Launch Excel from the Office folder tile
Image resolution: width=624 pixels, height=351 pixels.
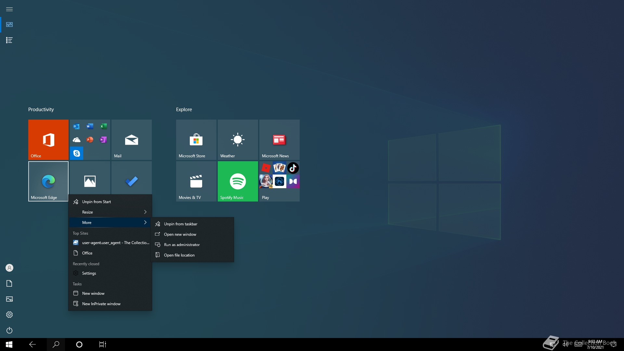click(x=103, y=126)
